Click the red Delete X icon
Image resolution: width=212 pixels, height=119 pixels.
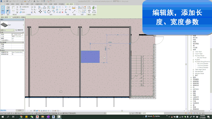point(63,12)
